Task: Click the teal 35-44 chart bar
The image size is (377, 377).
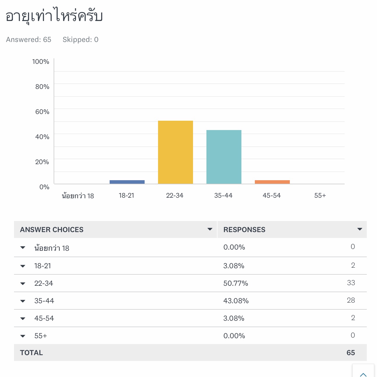Action: (x=224, y=157)
